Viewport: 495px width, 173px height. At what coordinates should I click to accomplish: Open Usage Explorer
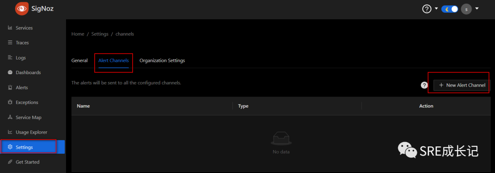pyautogui.click(x=31, y=132)
